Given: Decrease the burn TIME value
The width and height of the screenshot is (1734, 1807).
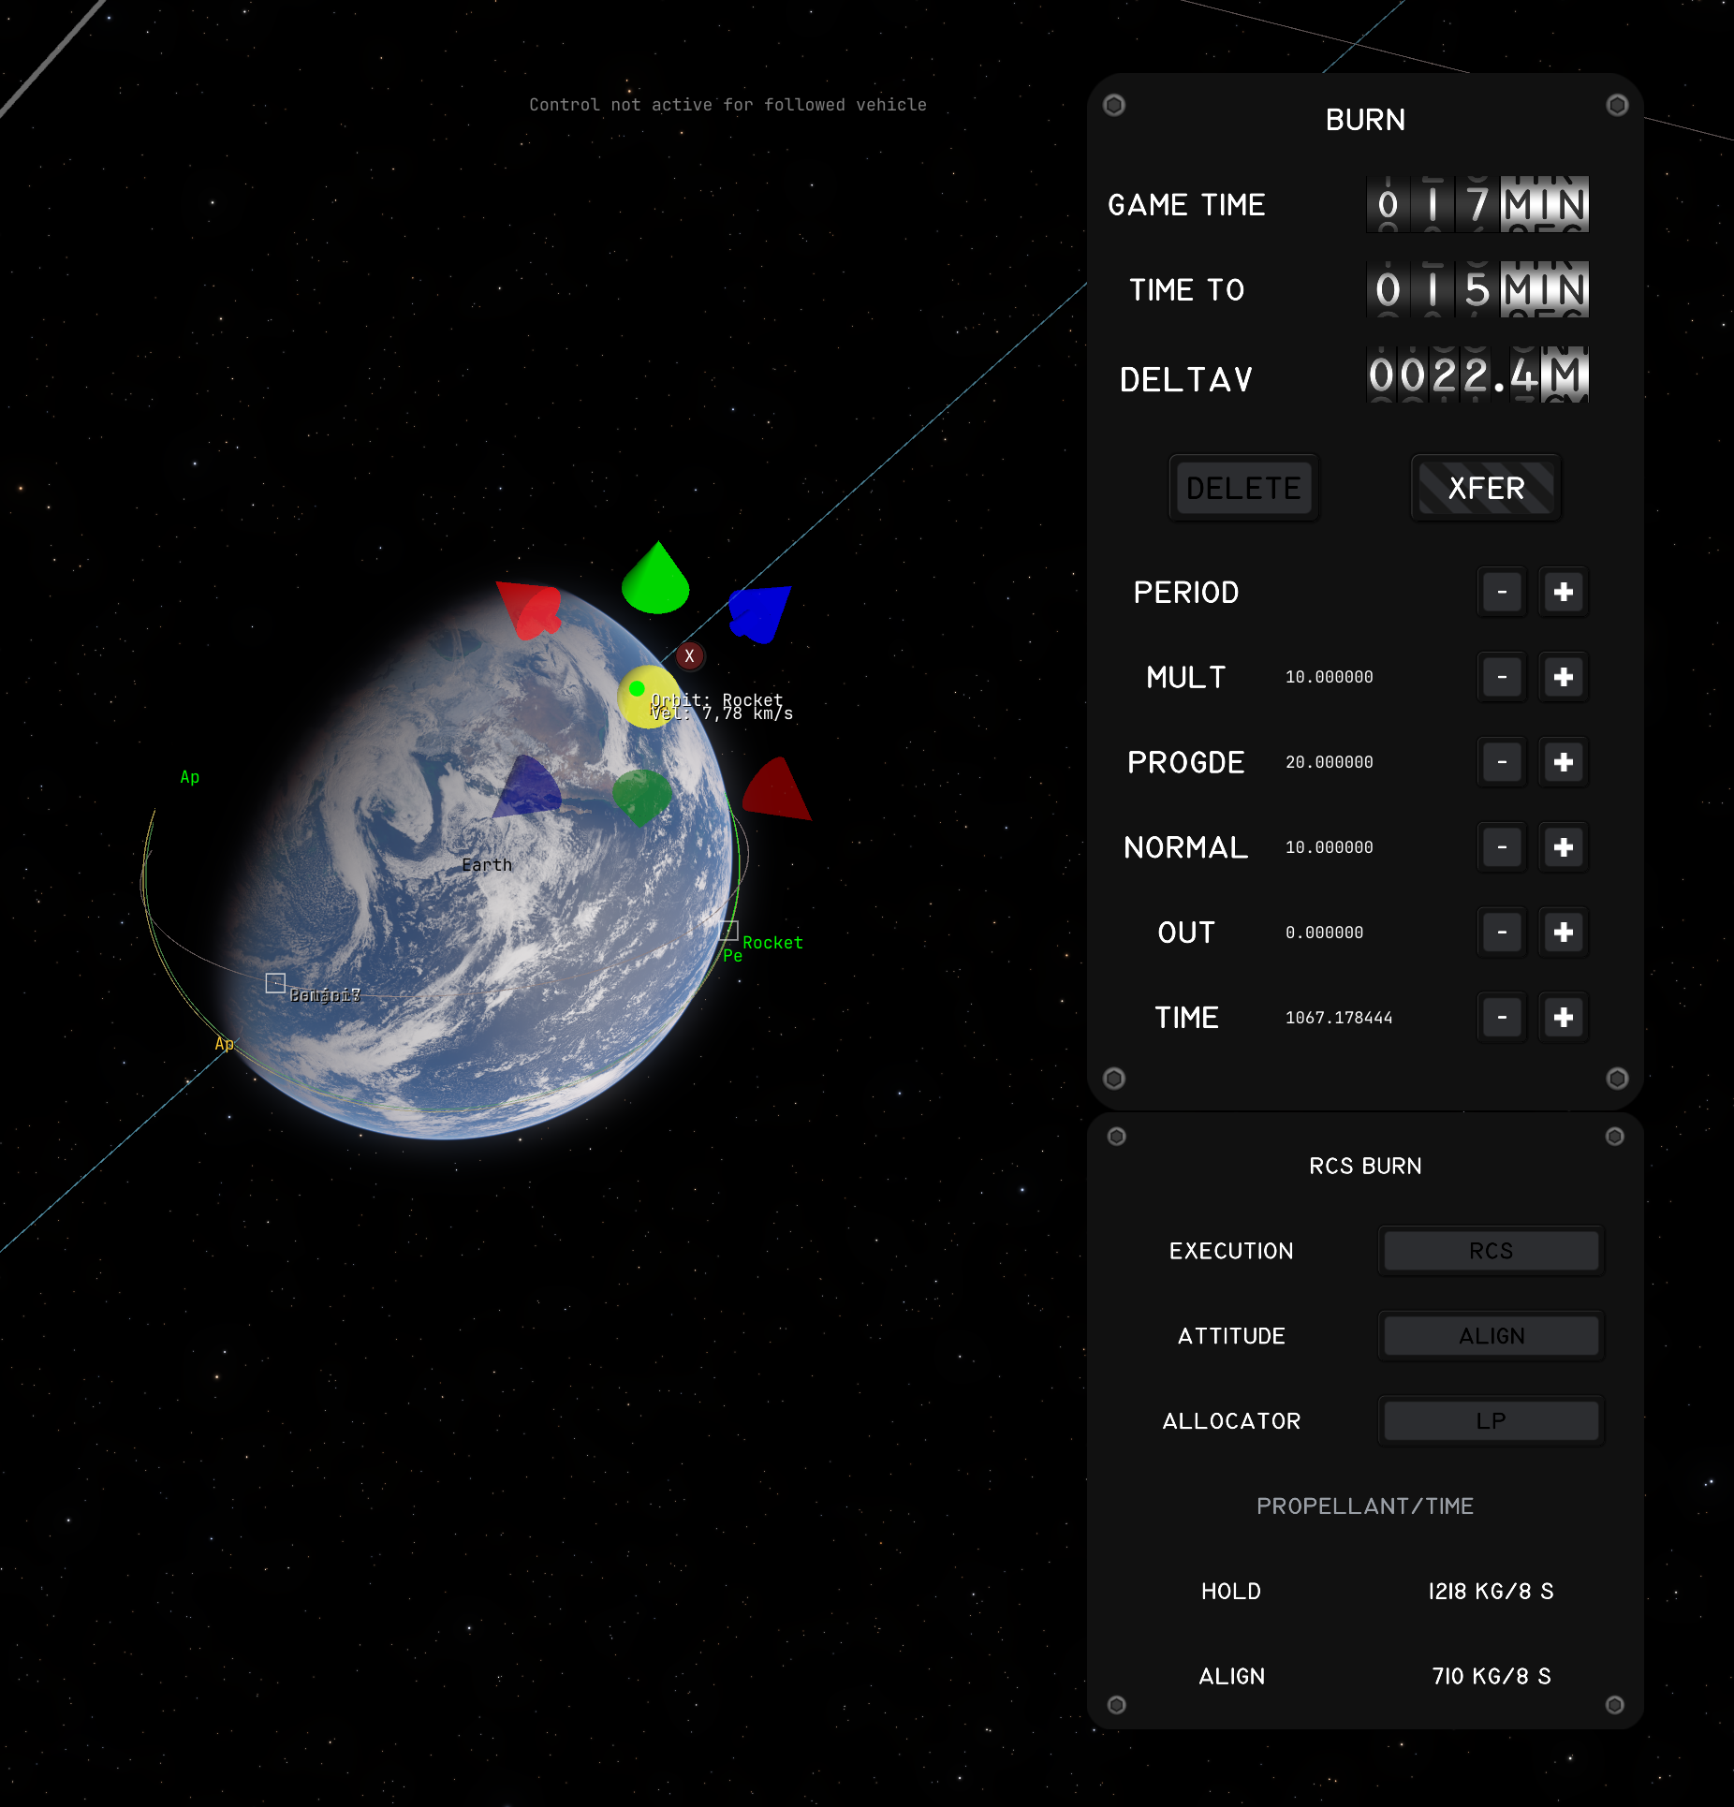Looking at the screenshot, I should [1502, 1018].
